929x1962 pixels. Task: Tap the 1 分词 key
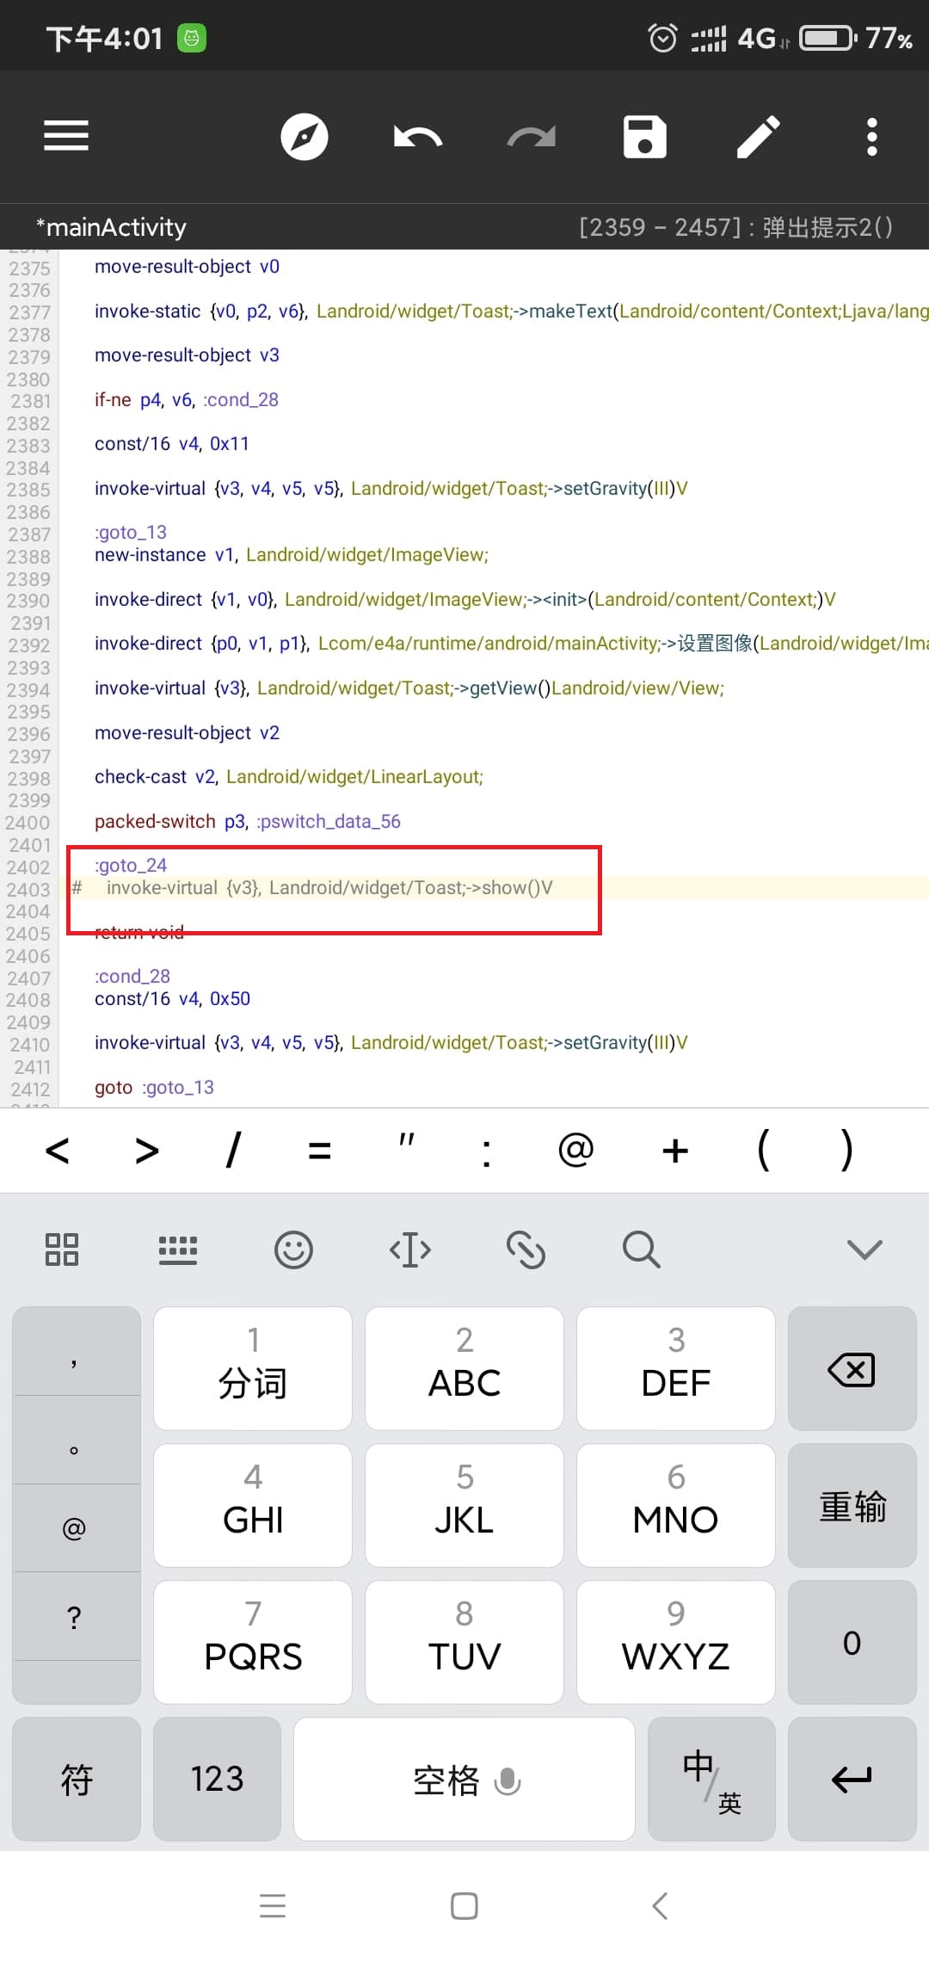(253, 1368)
